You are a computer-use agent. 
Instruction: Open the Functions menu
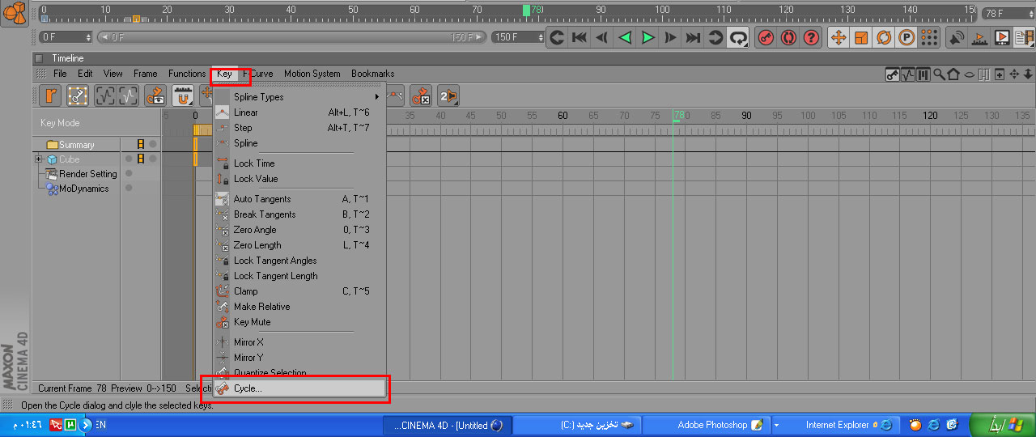(x=187, y=74)
